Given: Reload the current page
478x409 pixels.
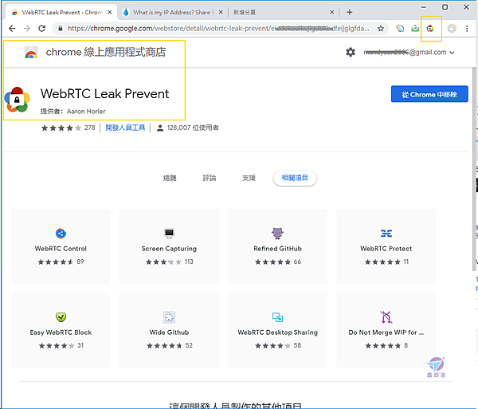Looking at the screenshot, I should click(41, 29).
